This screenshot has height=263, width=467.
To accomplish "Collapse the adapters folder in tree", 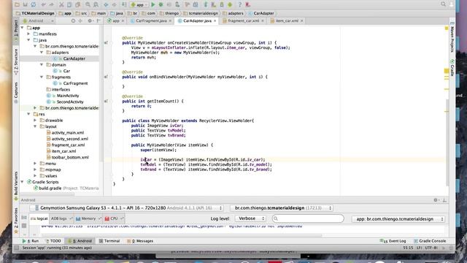I will [x=42, y=52].
